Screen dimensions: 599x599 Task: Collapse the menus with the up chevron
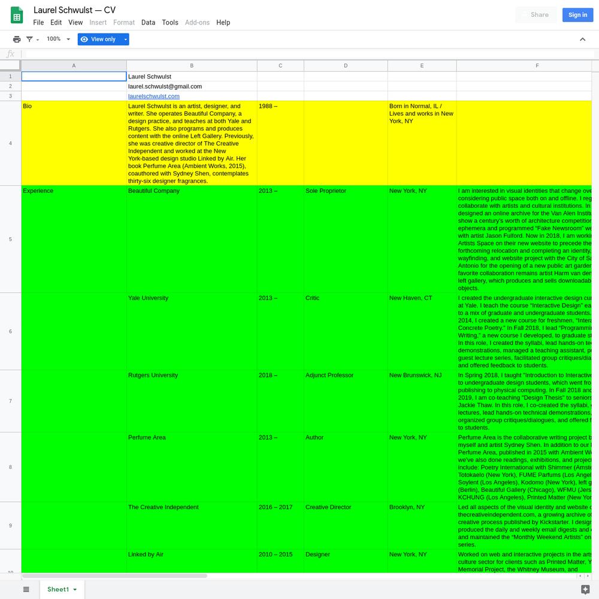pos(582,40)
